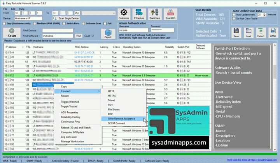Image resolution: width=280 pixels, height=163 pixels.
Task: Choose Copy in context menu
Action: pyautogui.click(x=78, y=87)
